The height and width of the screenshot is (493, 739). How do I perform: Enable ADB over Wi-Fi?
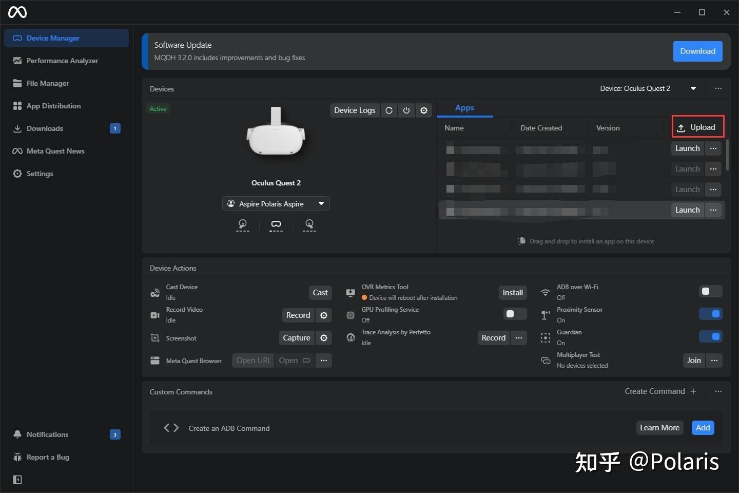[x=710, y=291]
